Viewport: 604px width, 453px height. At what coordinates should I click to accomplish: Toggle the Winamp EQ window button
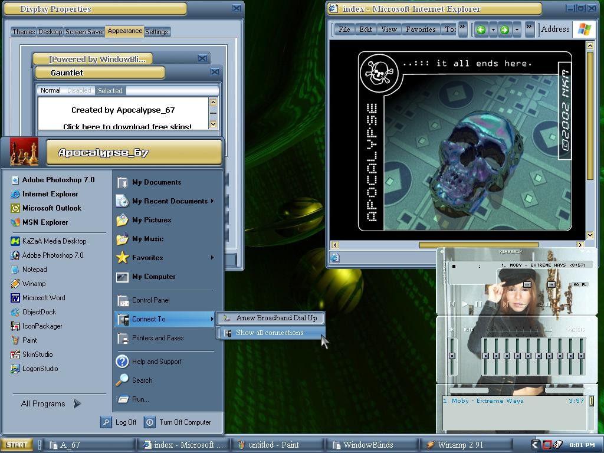(x=576, y=285)
